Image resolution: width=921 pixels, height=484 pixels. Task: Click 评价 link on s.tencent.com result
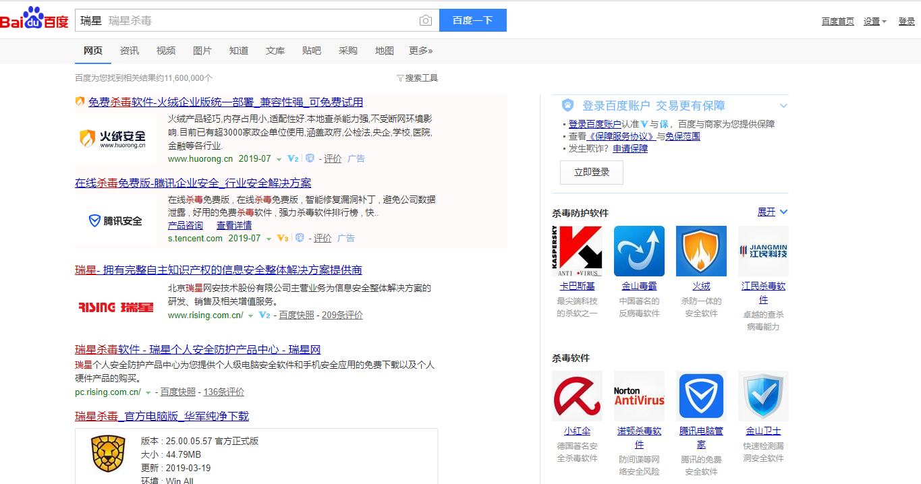pos(323,238)
